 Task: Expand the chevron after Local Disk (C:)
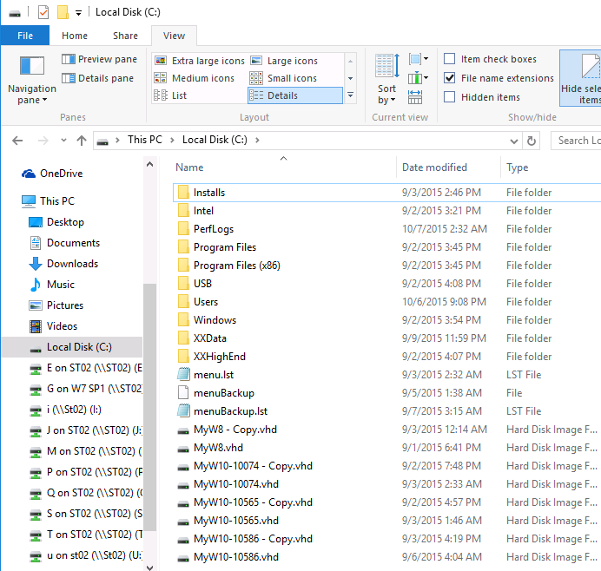coord(257,141)
